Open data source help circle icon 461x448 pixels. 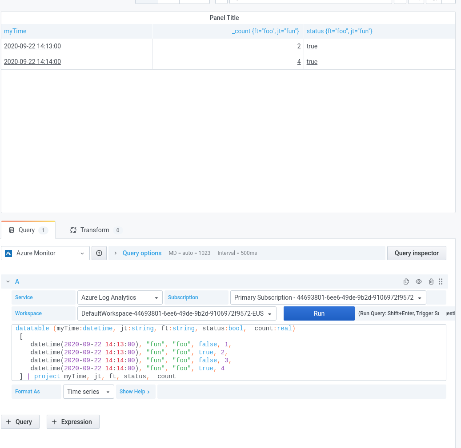point(99,253)
